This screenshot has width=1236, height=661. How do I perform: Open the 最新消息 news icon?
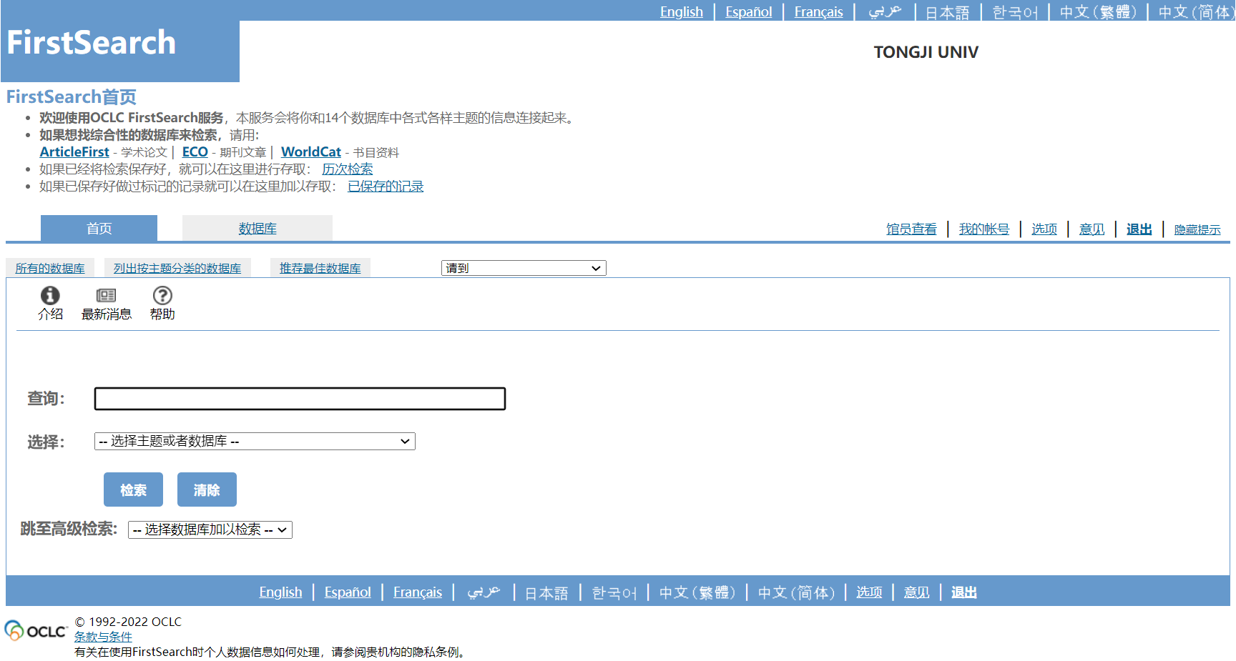106,295
